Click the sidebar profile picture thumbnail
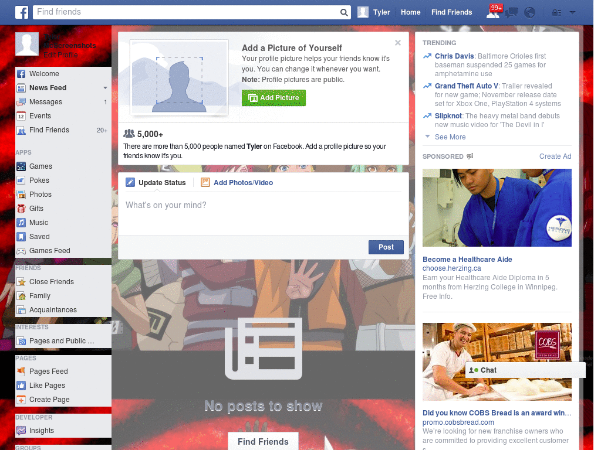The image size is (601, 450). click(x=27, y=44)
